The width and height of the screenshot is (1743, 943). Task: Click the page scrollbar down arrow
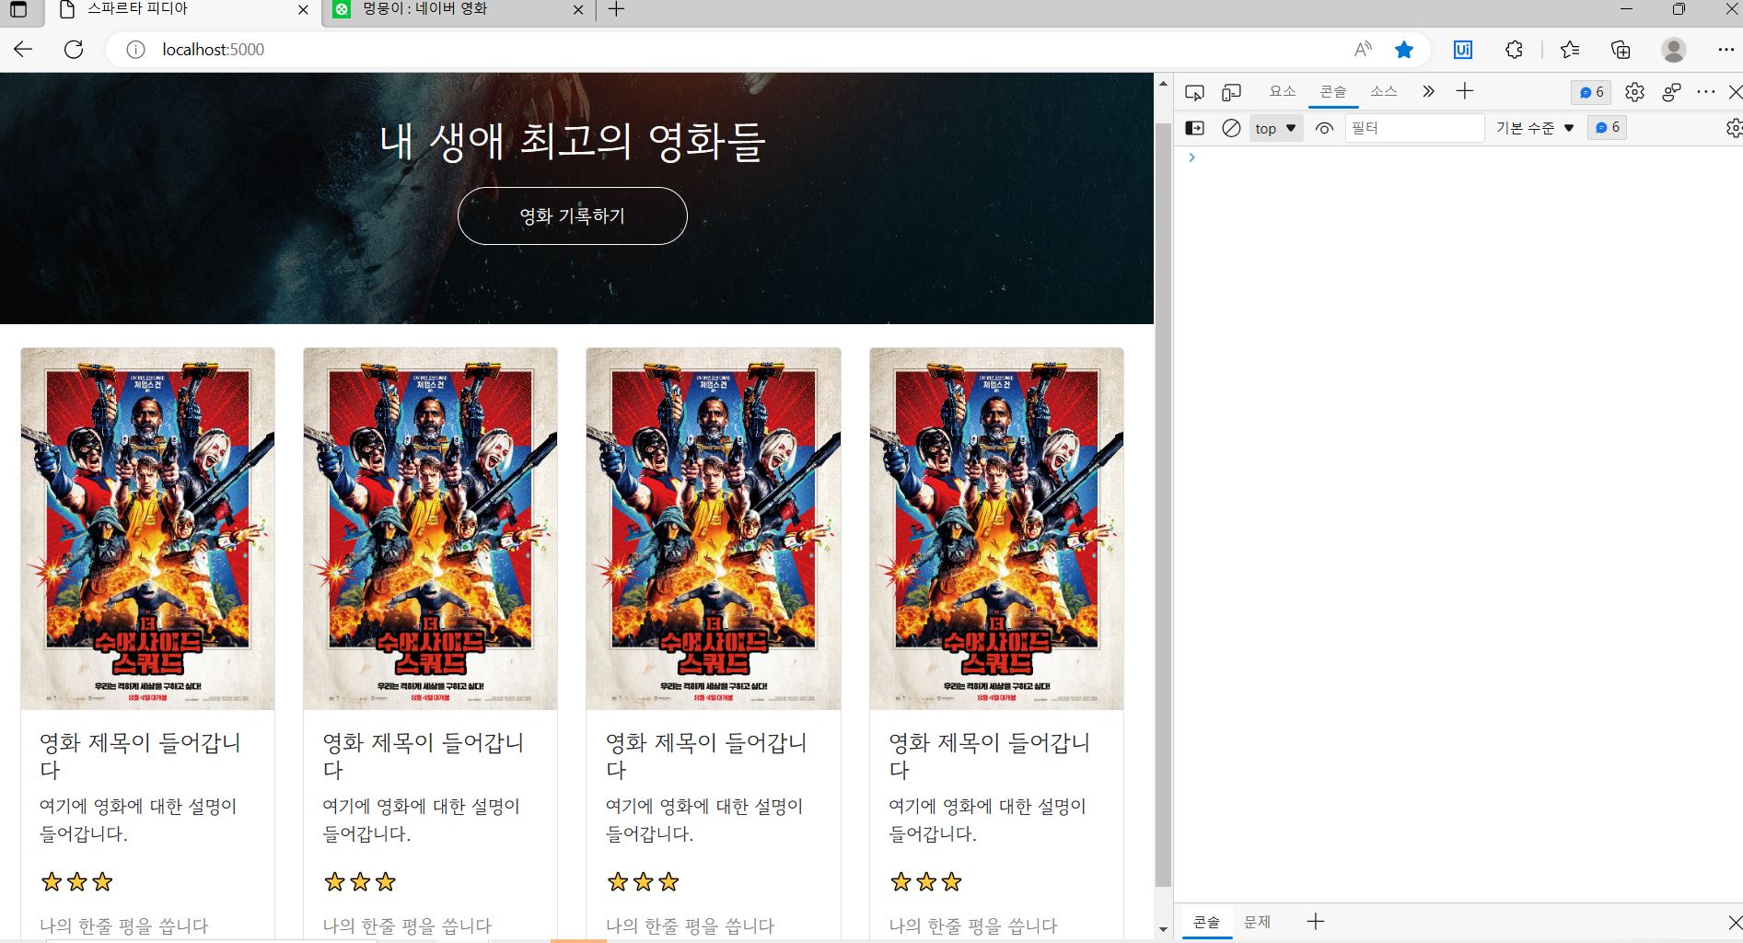pos(1163,929)
